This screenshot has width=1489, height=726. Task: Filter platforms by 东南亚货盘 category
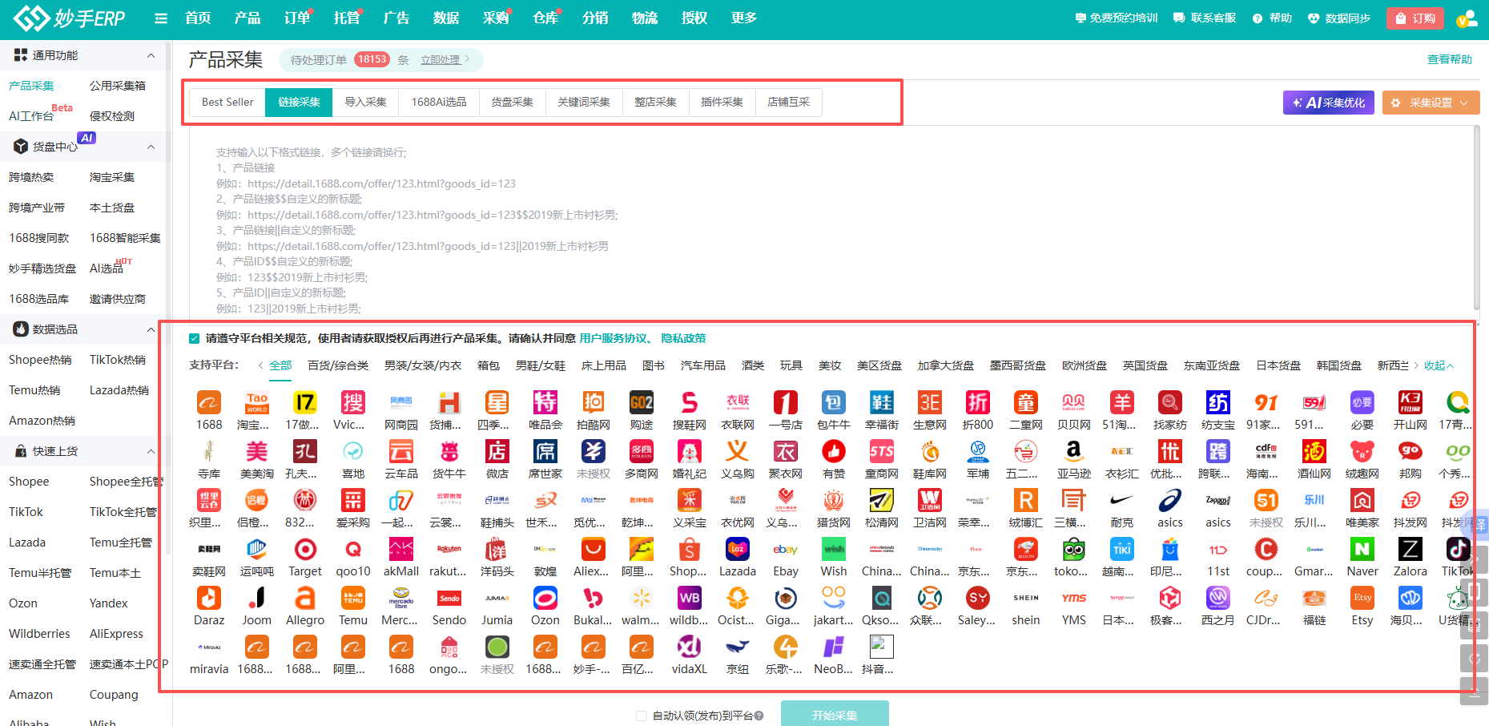tap(1212, 365)
